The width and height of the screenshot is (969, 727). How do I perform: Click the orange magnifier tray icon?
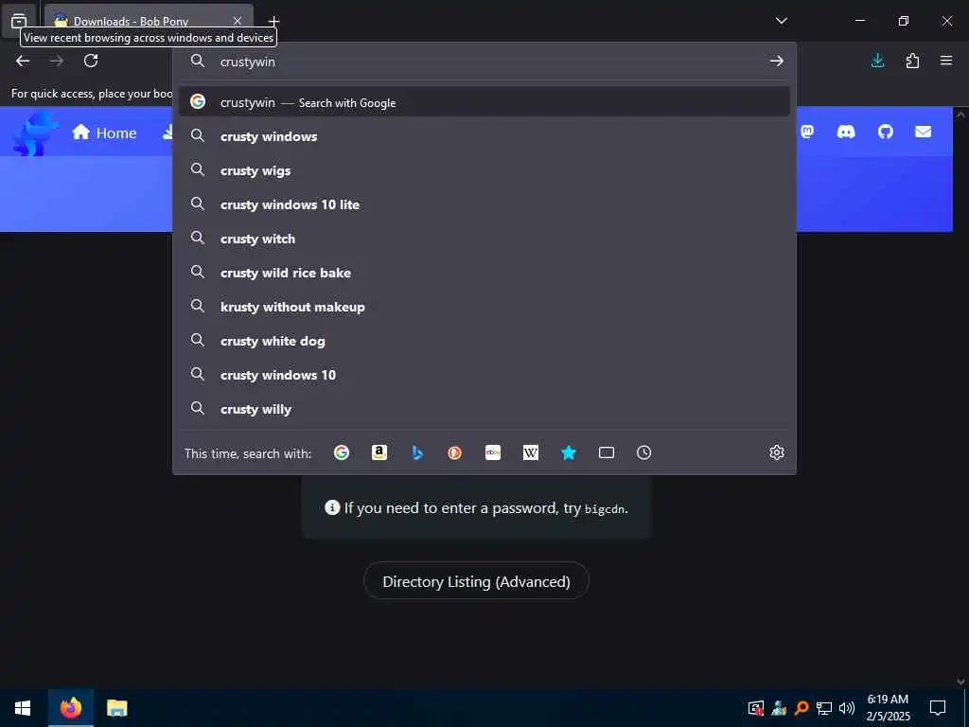coord(802,708)
